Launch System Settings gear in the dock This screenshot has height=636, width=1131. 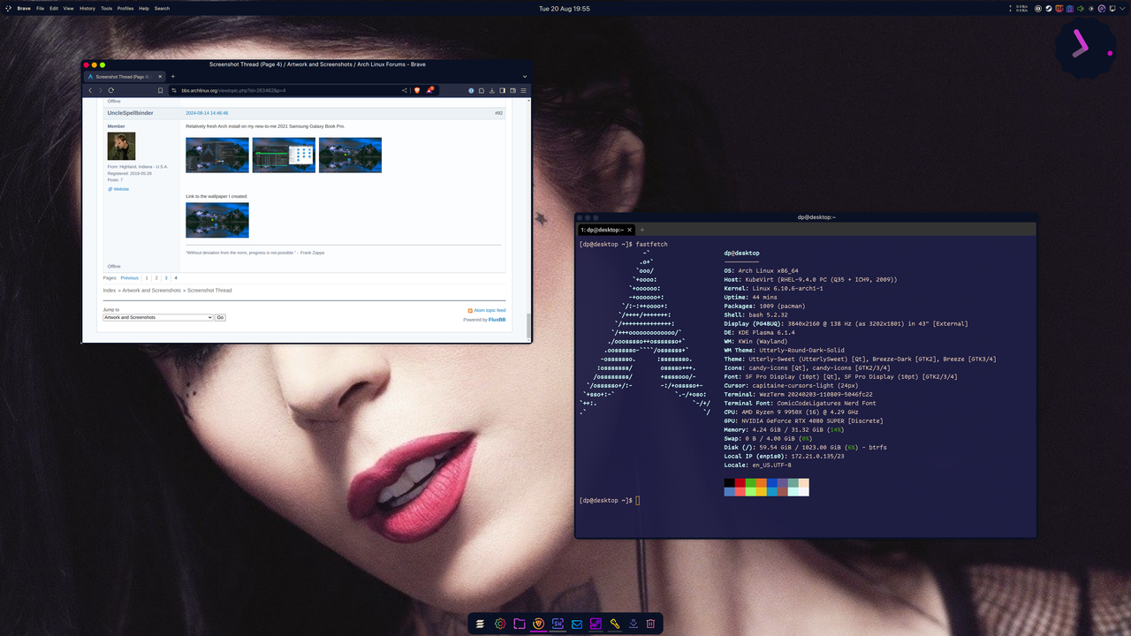coord(500,624)
